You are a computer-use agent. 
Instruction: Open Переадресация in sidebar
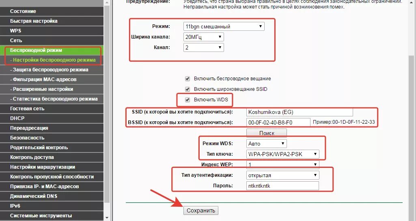point(52,128)
